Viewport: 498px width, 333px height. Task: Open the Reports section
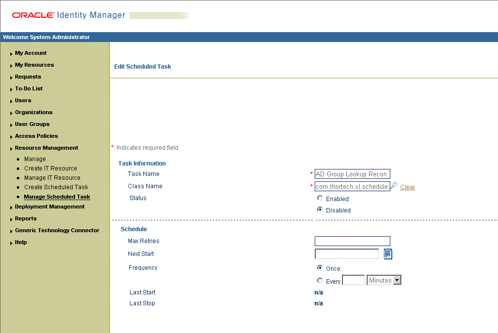[26, 218]
